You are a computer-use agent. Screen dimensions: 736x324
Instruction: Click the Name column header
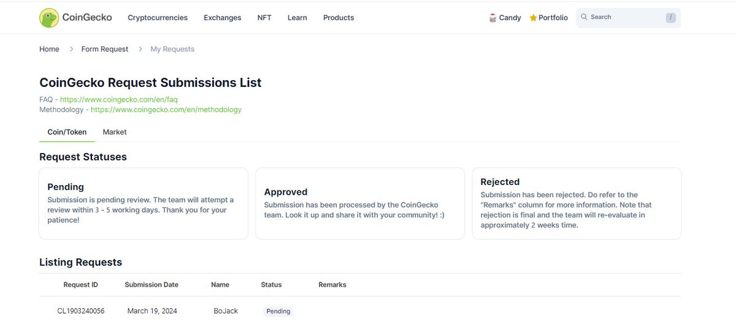coord(220,285)
